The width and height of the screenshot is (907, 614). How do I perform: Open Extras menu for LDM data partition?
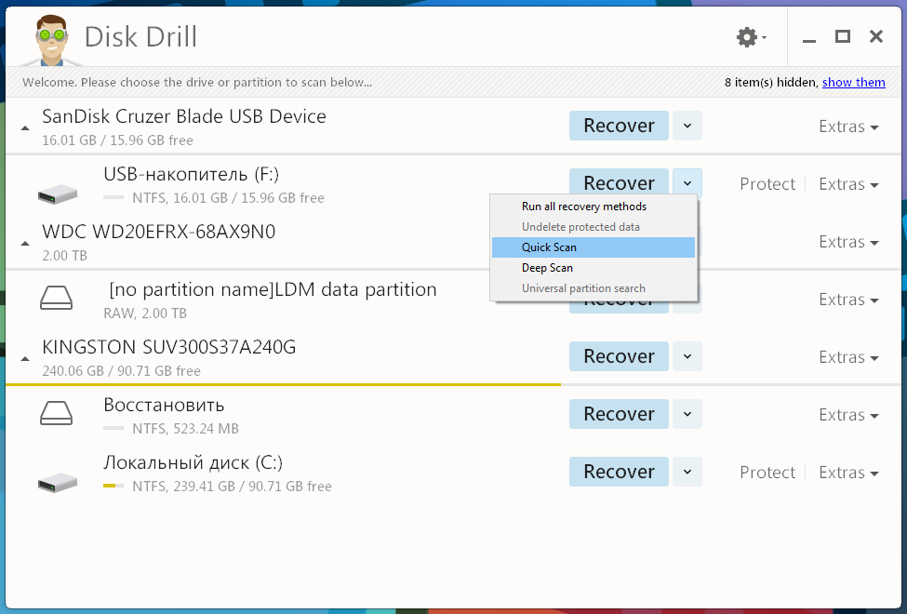point(848,300)
